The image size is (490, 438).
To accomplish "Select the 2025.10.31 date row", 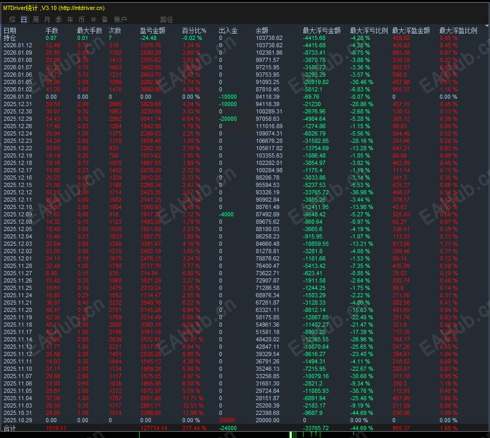I will 18,413.
